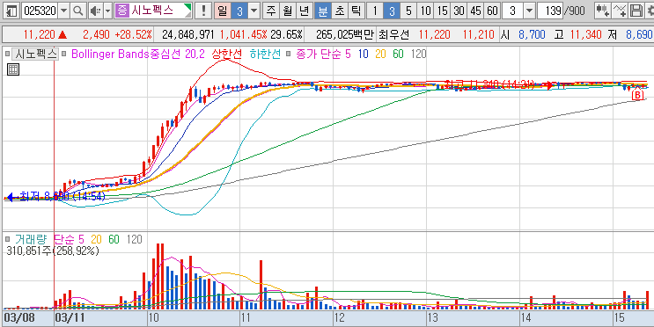Click the panel toggle icon left of stock code
The image size is (654, 327).
click(12, 11)
